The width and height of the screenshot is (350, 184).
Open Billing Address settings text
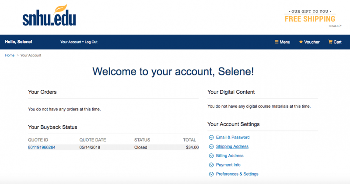click(230, 156)
